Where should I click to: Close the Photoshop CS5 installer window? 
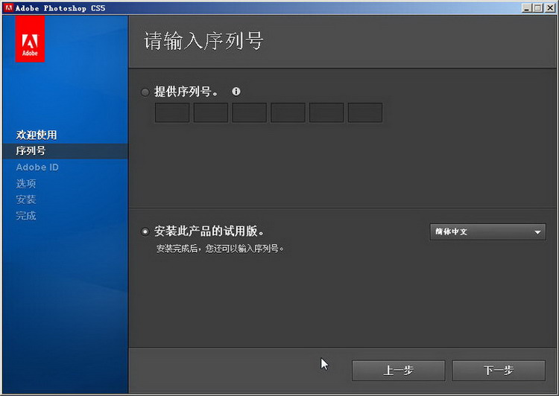click(550, 8)
